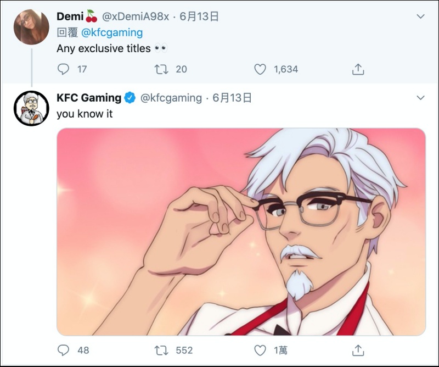Like Demi's tweet with heart icon
The image size is (439, 367).
260,69
